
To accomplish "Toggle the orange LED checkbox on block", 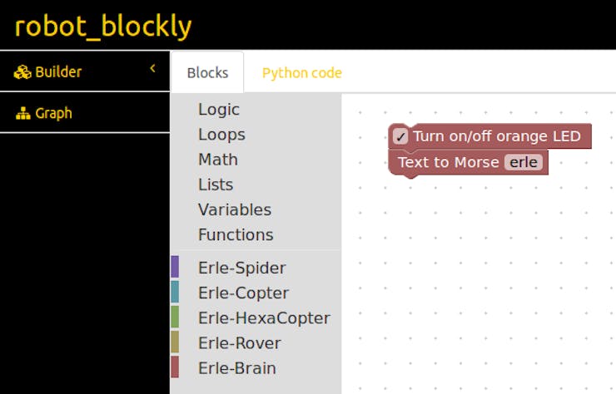I will coord(400,136).
